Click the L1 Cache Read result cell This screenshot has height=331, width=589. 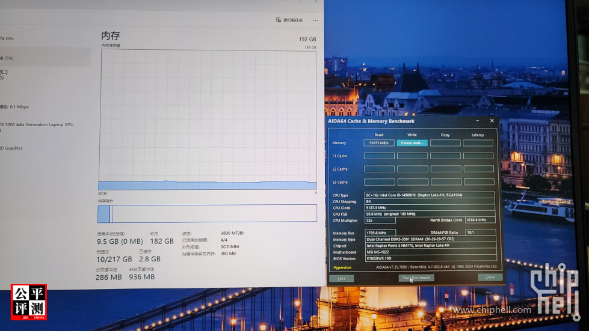pyautogui.click(x=379, y=156)
